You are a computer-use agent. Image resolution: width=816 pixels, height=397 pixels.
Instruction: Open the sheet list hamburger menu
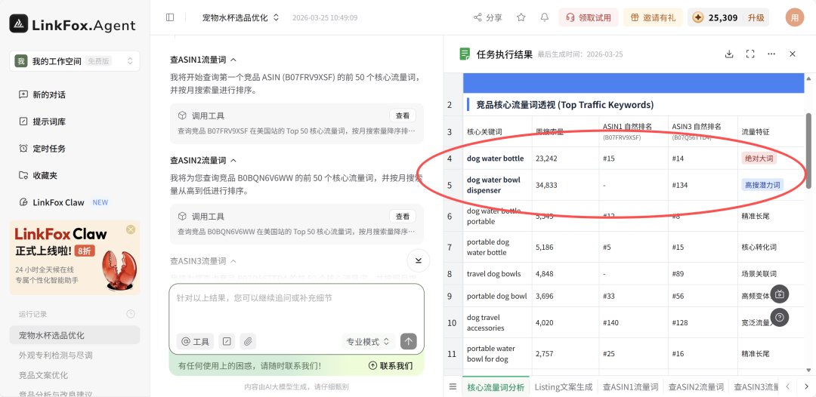[453, 387]
